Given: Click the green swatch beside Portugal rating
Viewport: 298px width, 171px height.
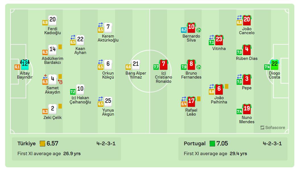Looking at the screenshot, I should click(212, 144).
